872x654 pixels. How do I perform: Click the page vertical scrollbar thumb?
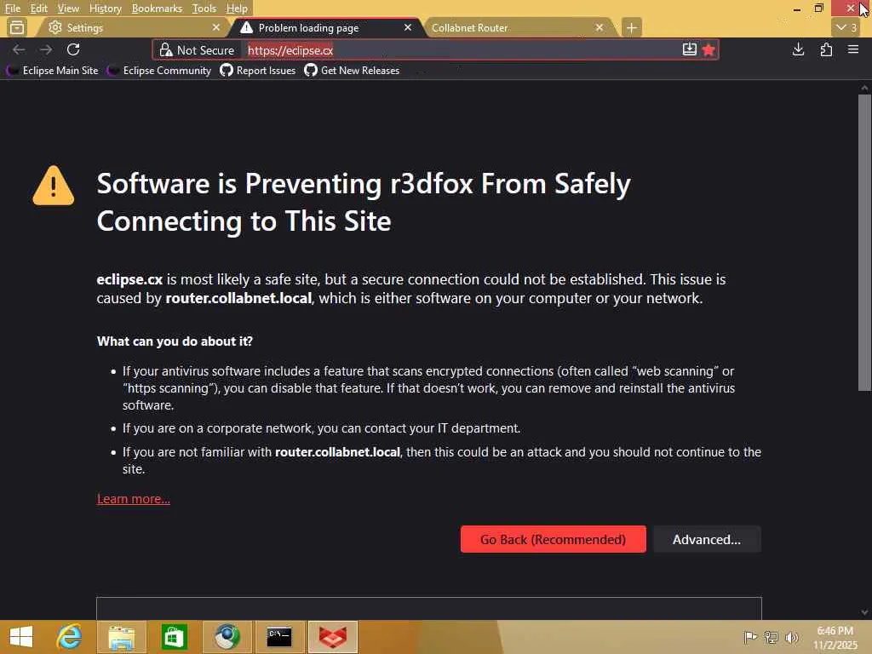point(864,242)
